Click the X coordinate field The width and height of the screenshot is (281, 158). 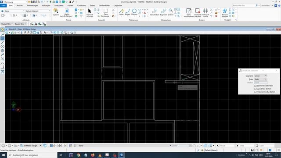[x=227, y=146]
